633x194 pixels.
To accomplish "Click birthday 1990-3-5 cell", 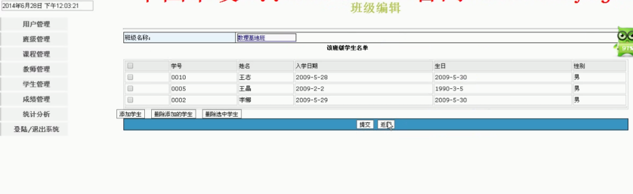I will tap(503, 89).
